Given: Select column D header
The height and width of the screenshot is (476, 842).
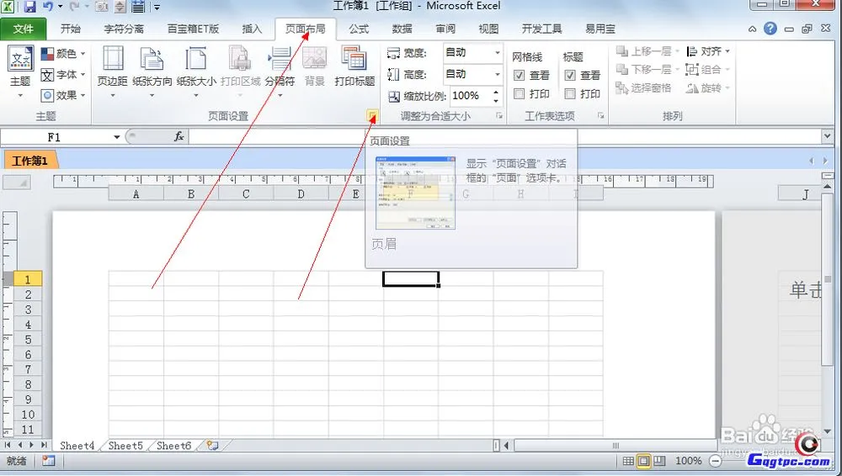Looking at the screenshot, I should coord(301,193).
